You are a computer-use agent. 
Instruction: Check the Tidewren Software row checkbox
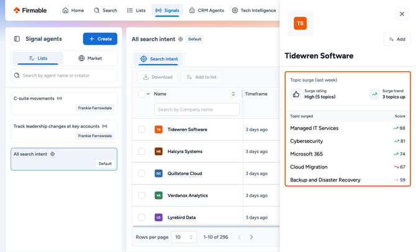pos(142,129)
